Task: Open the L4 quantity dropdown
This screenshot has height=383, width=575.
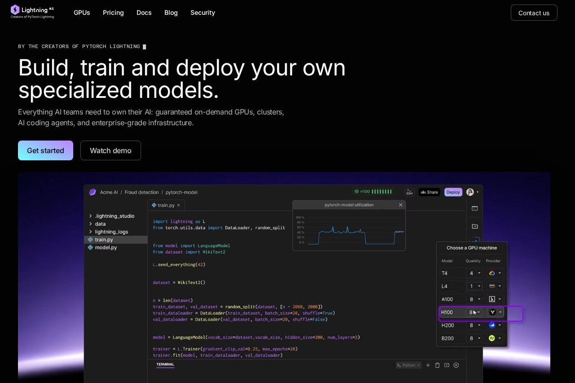Action: (474, 286)
